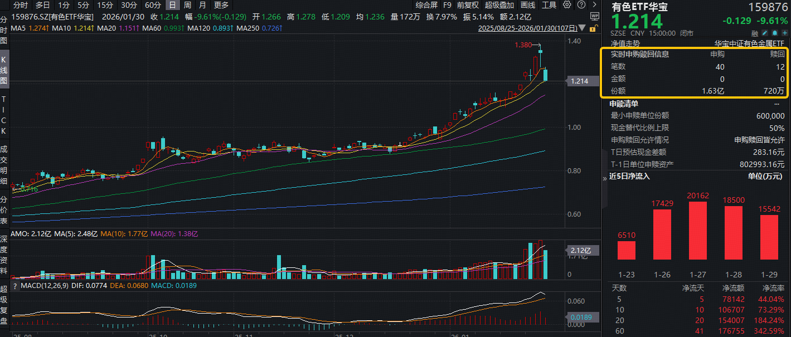The height and width of the screenshot is (337, 791).
Task: Open chart settings gear icon
Action: pos(567,5)
